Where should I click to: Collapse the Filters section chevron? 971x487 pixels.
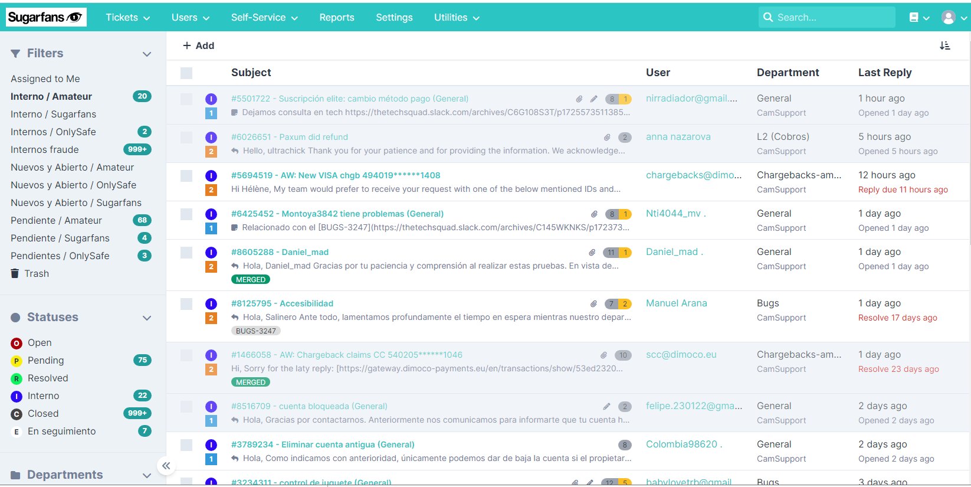tap(147, 54)
